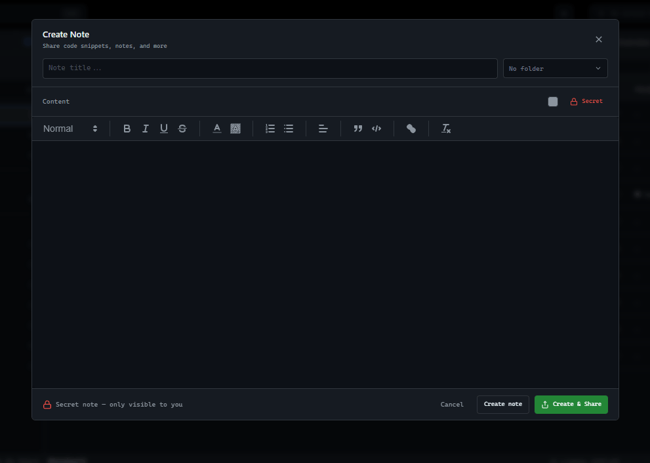
Task: Open the No folder dropdown
Action: pos(555,68)
